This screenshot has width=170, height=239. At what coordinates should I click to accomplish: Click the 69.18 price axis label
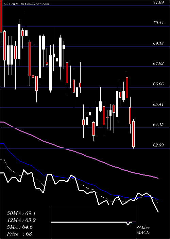pos(158,43)
